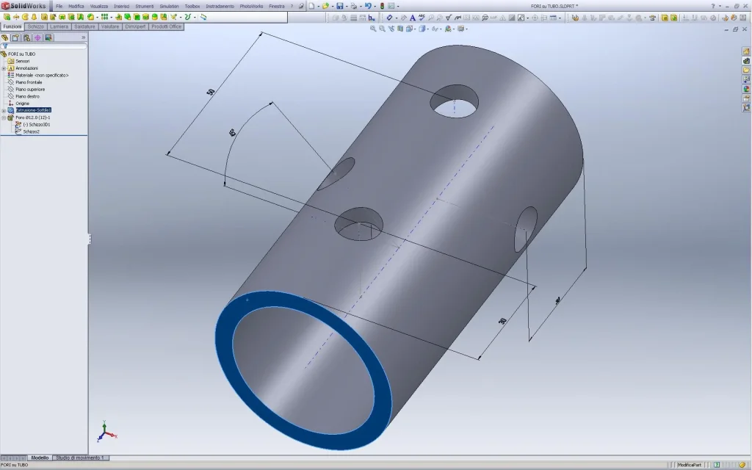Click the curves tool icon
752x470 pixels.
pyautogui.click(x=187, y=17)
